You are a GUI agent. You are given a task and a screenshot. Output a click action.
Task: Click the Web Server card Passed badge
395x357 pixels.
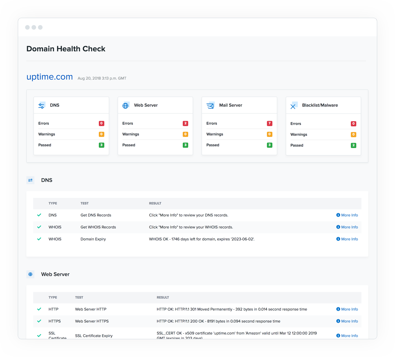pos(185,145)
